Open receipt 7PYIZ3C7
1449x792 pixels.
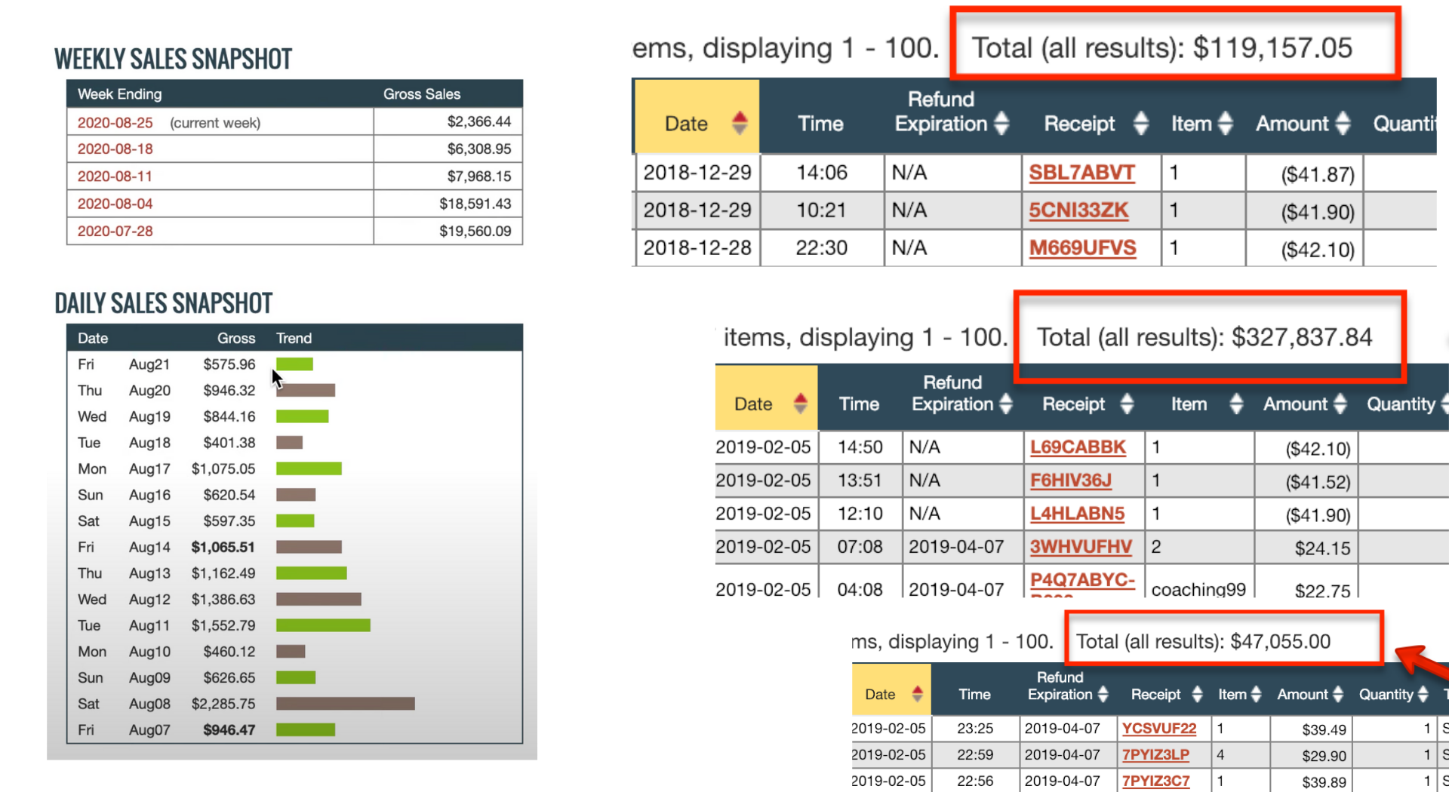[x=1155, y=781]
